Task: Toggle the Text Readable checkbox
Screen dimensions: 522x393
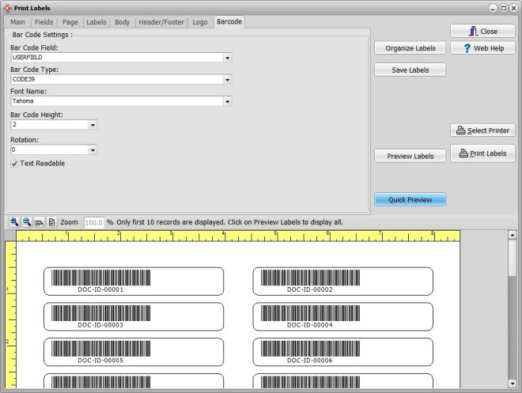Action: tap(14, 164)
